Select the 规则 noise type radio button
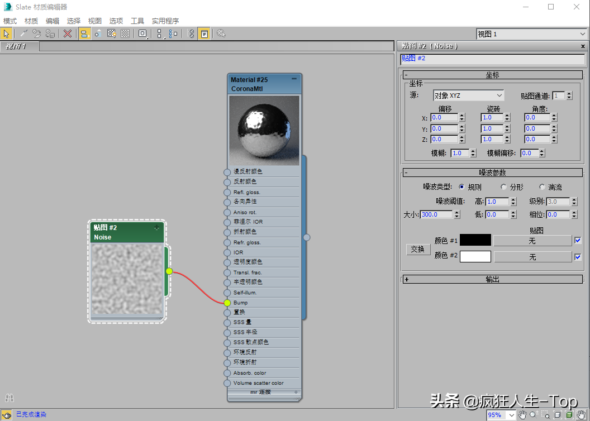The image size is (590, 421). [x=461, y=187]
